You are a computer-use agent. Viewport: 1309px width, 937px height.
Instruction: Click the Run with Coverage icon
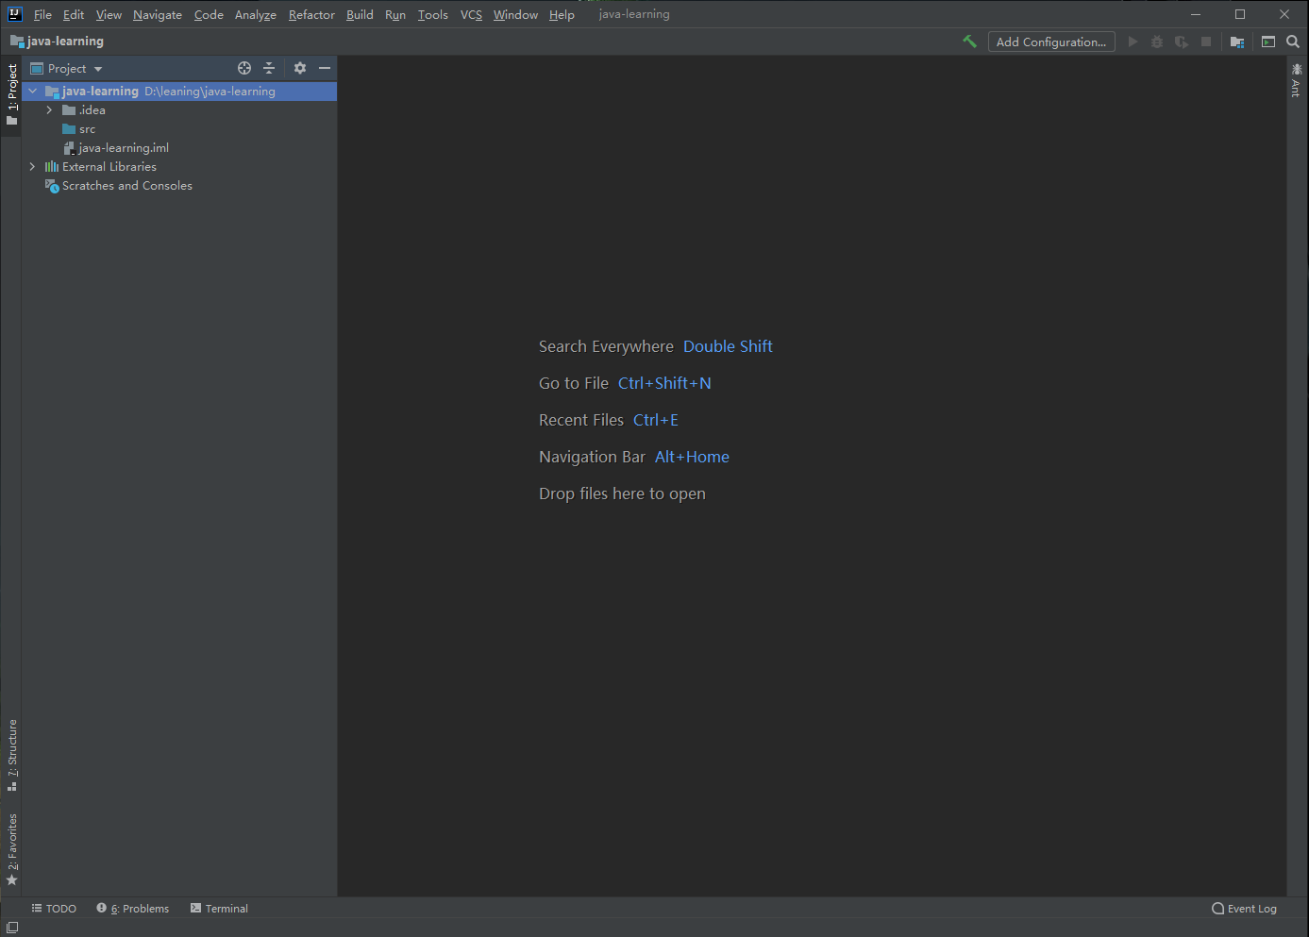coord(1182,42)
